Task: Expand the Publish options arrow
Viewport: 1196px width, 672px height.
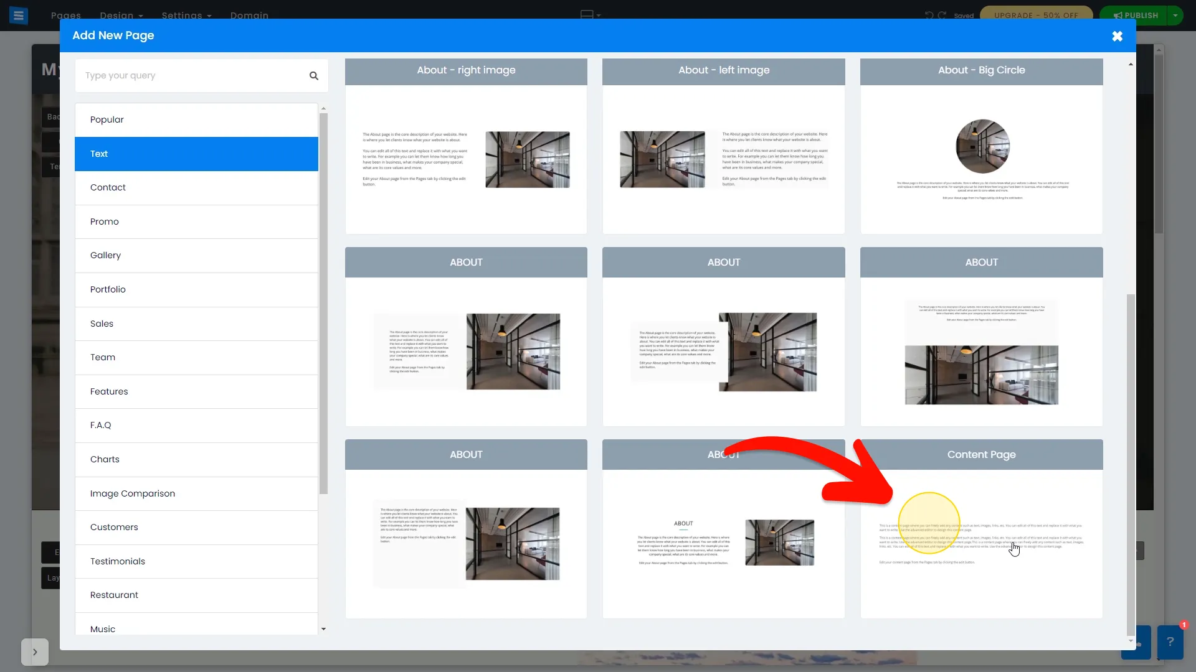Action: pos(1175,15)
